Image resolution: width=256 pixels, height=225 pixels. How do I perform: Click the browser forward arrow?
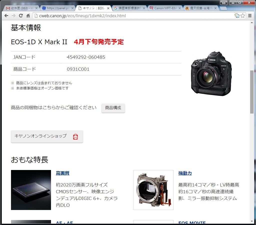(x=13, y=16)
